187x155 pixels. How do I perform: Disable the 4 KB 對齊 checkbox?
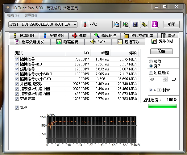coord(151,90)
